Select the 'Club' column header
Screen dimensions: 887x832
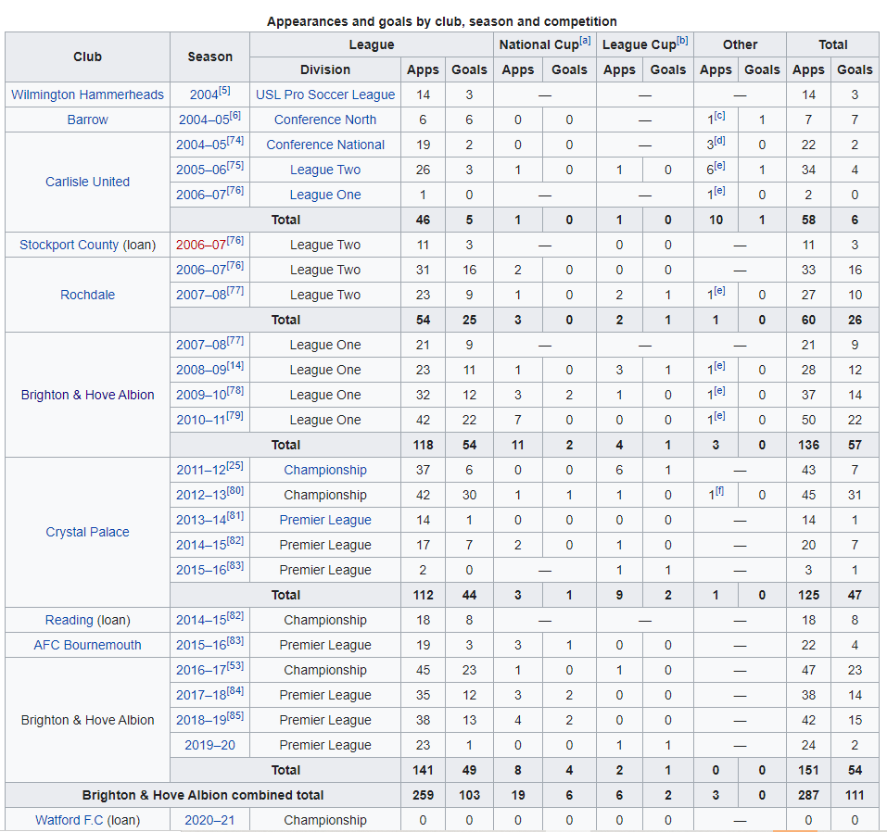[x=87, y=57]
